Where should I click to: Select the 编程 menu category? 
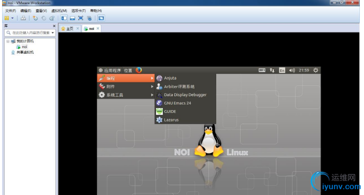click(x=126, y=78)
